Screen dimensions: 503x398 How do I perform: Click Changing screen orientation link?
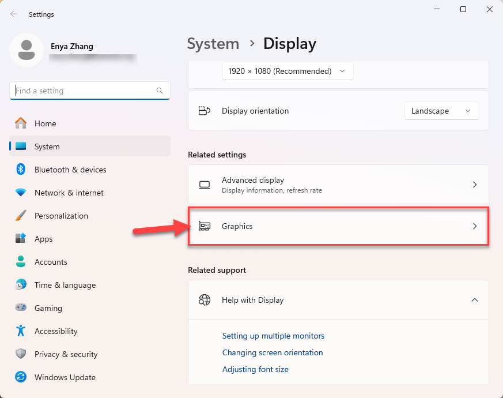tap(273, 352)
